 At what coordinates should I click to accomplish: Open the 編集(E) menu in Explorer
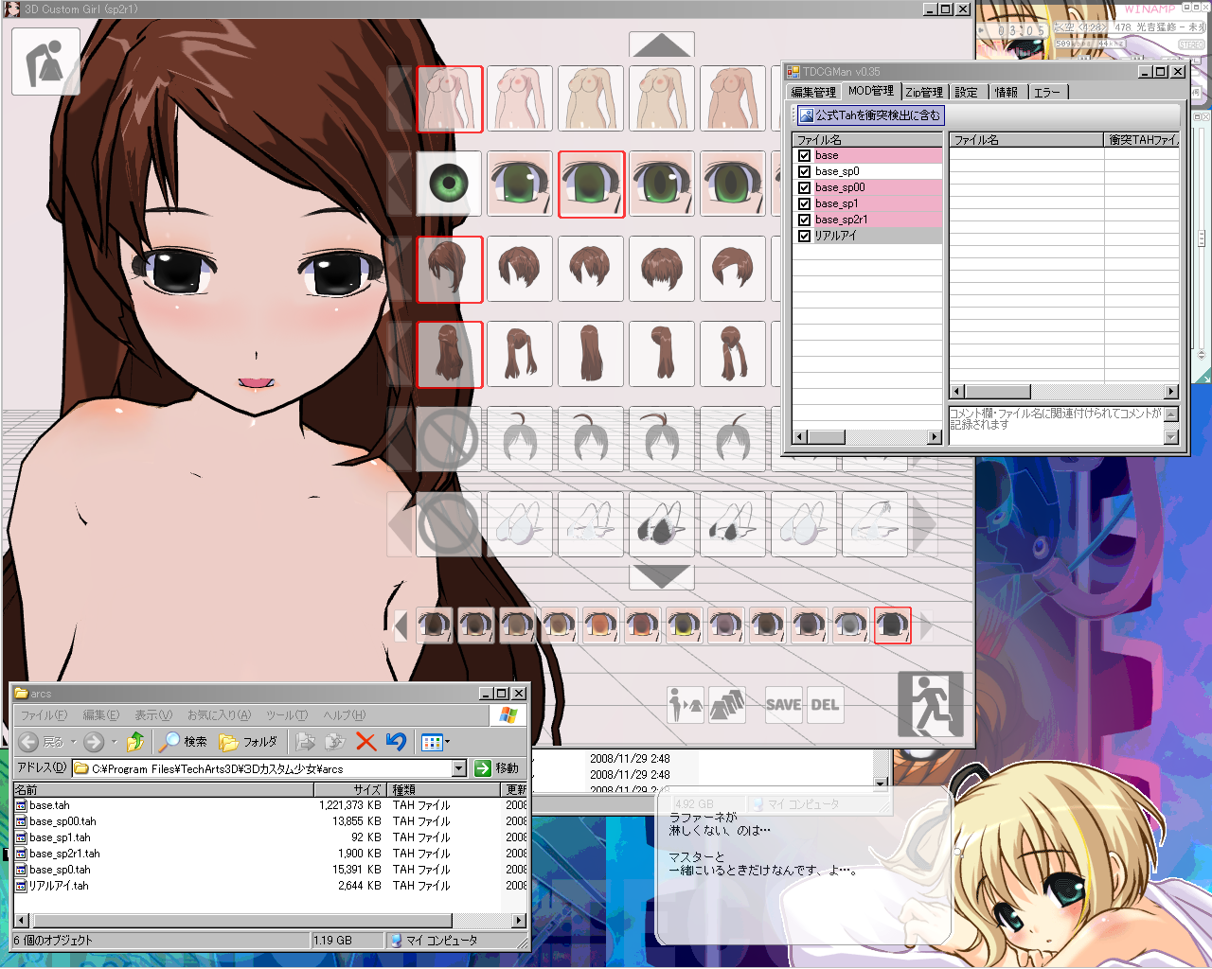[100, 715]
